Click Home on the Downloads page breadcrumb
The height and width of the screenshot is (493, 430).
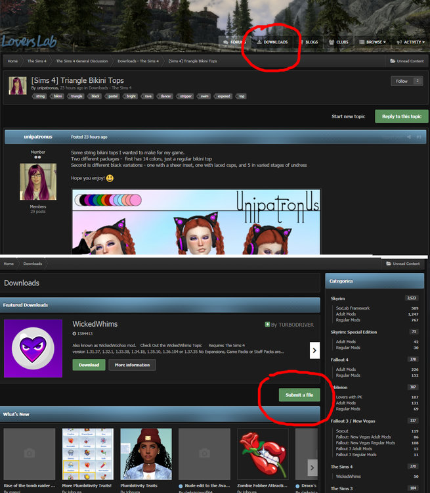click(x=9, y=264)
